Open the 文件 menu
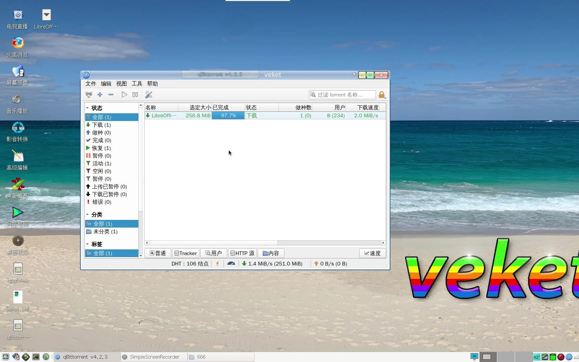Screen dimensions: 579x362 pos(90,84)
